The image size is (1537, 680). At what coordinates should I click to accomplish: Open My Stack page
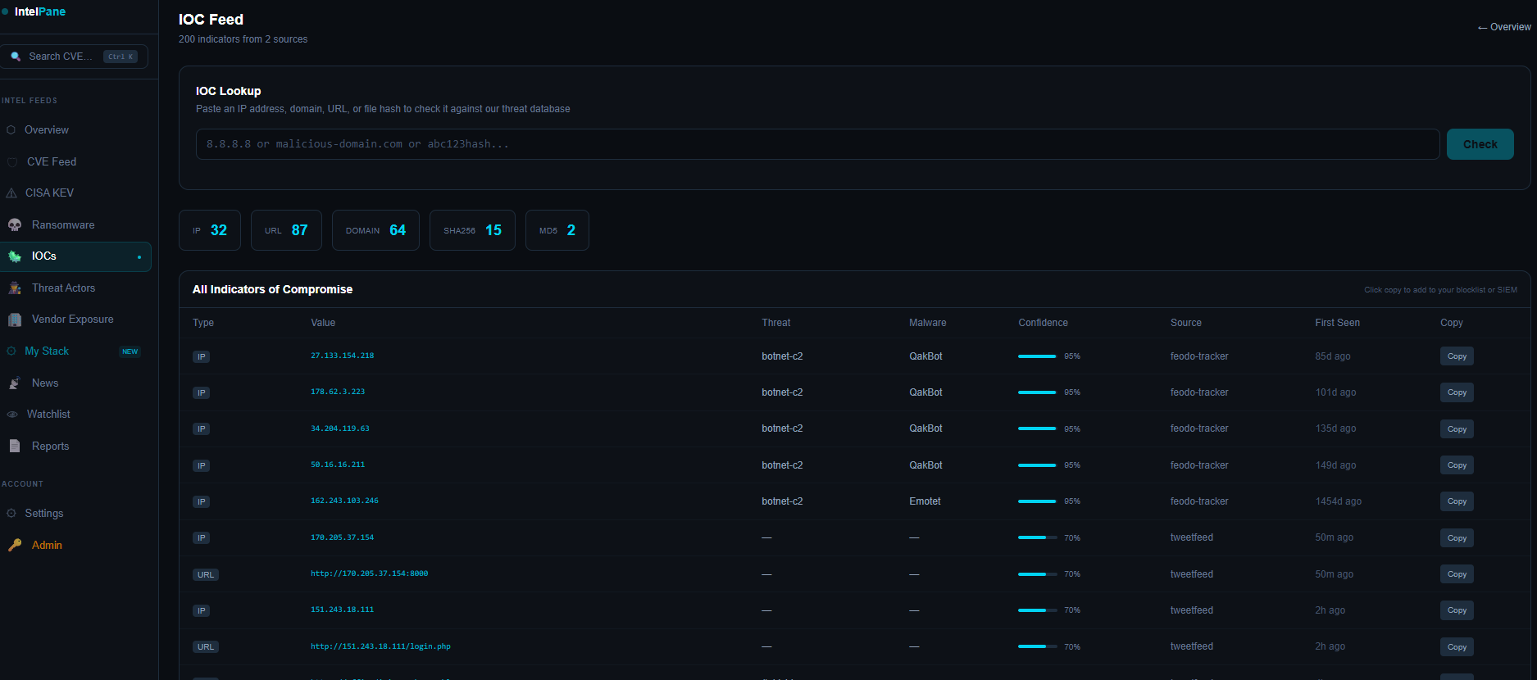pos(75,351)
